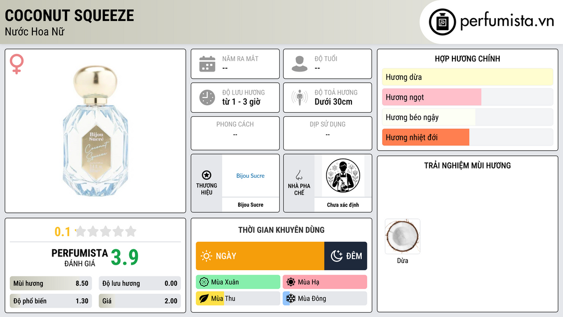This screenshot has width=563, height=317.
Task: Click the HỢP HƯƠNG CHÍNH heading
Action: (x=467, y=58)
